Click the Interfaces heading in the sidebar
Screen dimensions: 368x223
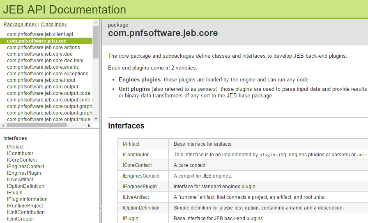tap(15, 138)
